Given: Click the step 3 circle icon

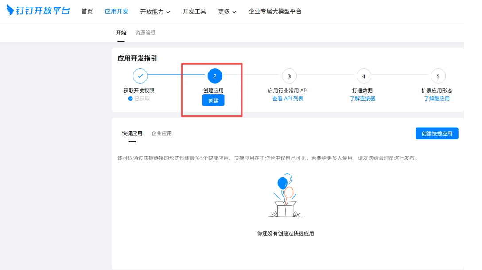Looking at the screenshot, I should [x=289, y=76].
